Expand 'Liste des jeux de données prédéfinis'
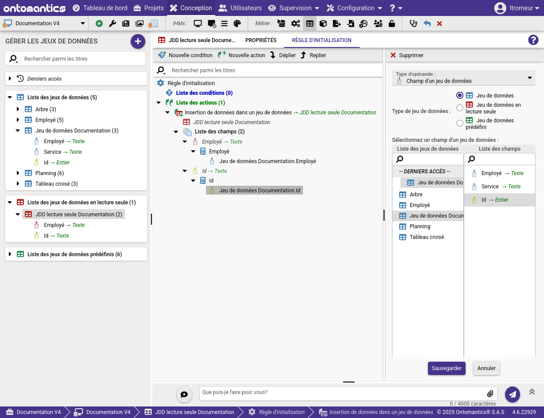This screenshot has height=418, width=544. pyautogui.click(x=10, y=254)
